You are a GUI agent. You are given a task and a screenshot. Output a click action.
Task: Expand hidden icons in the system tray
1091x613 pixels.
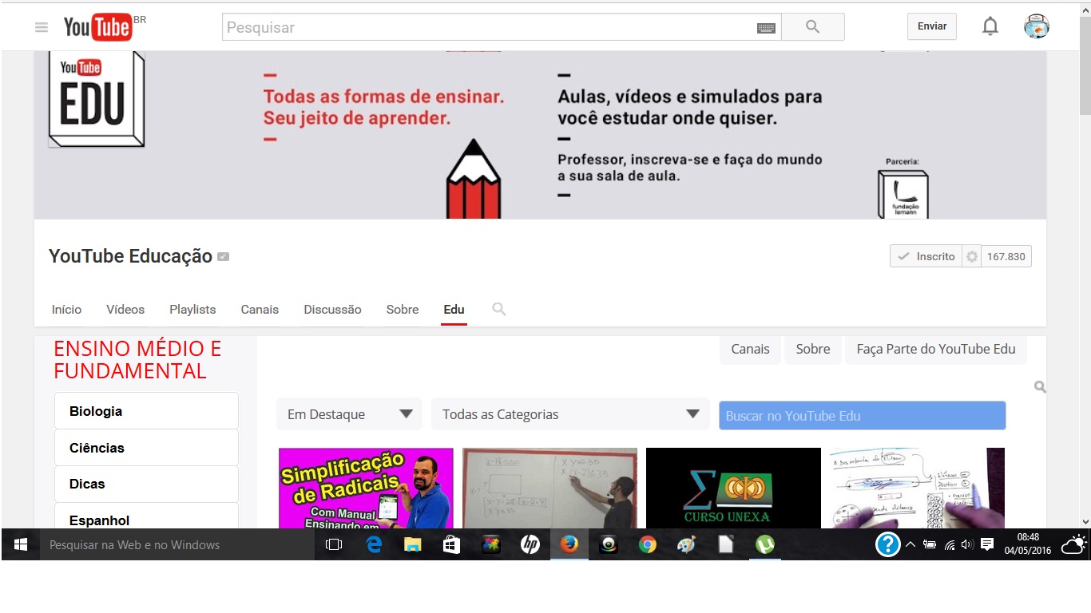(910, 545)
